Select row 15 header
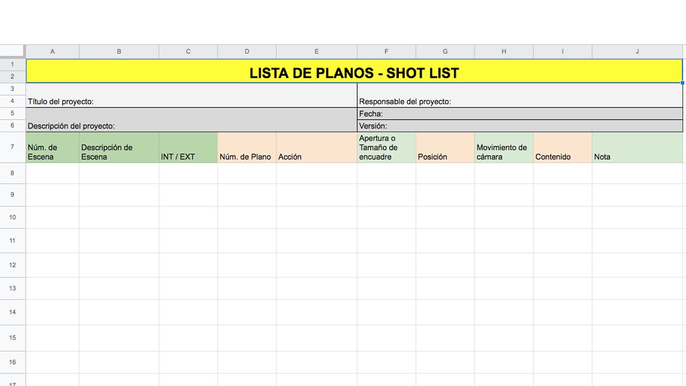The image size is (686, 386). (12, 338)
